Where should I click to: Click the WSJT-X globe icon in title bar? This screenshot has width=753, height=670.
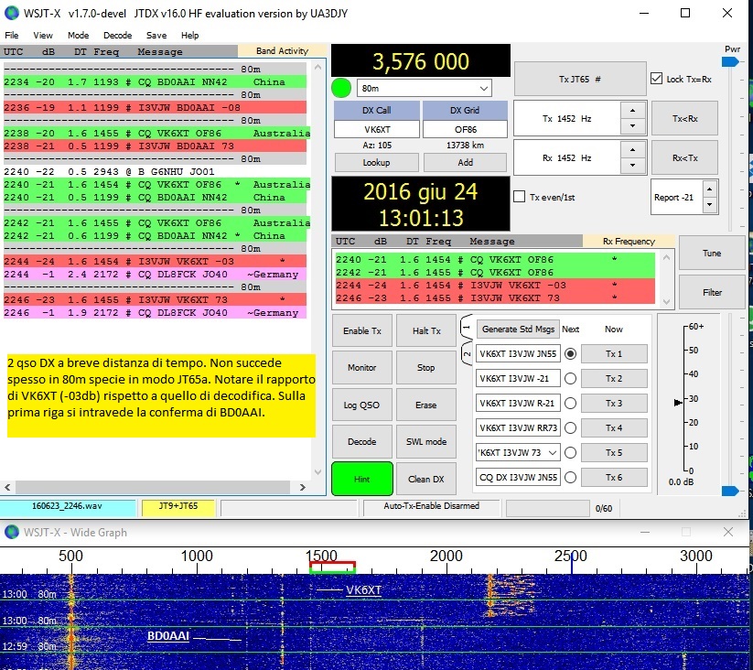click(x=12, y=13)
